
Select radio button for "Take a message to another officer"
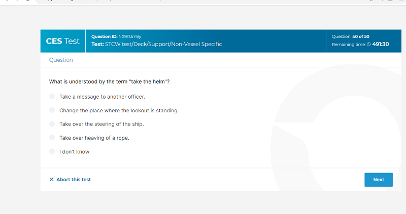pyautogui.click(x=52, y=96)
